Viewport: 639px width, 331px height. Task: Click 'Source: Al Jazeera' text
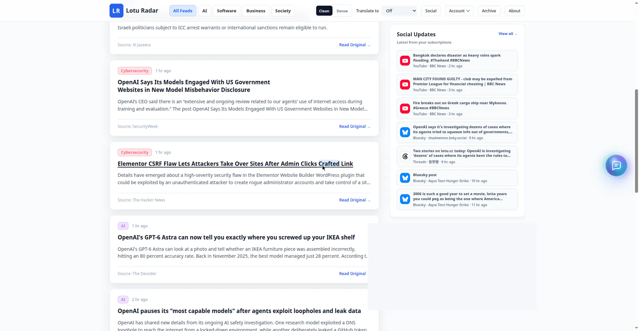click(134, 45)
